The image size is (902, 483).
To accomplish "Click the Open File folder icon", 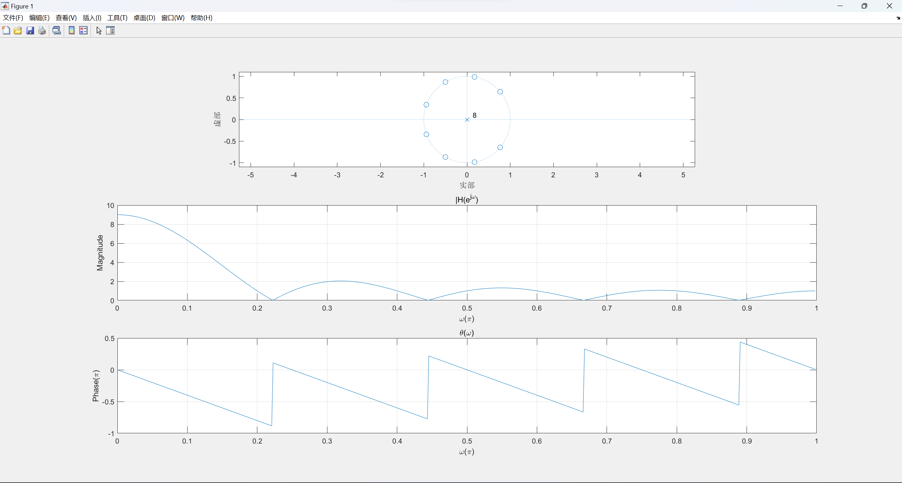I will 18,31.
